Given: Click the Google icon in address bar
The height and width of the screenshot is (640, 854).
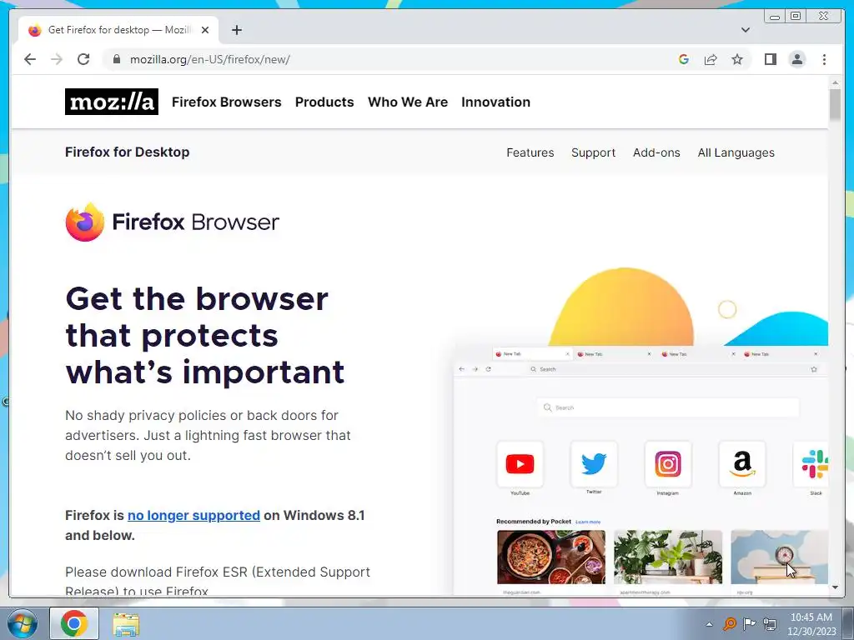Looking at the screenshot, I should tap(684, 59).
